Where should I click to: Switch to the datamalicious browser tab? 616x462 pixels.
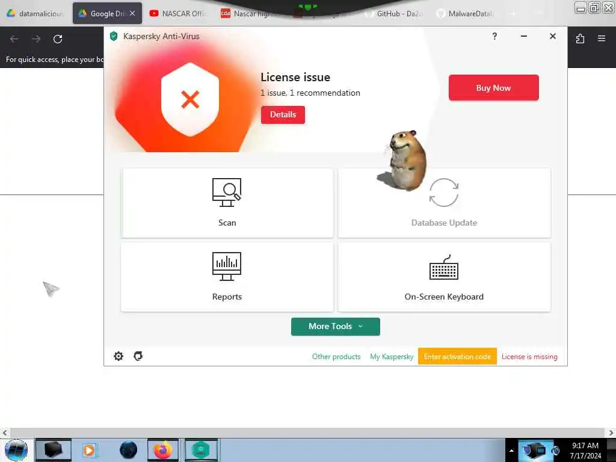coord(35,14)
